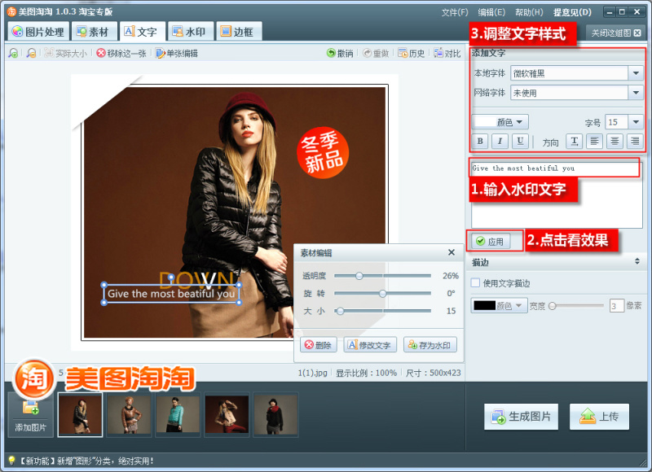The image size is (652, 472).
Task: Toggle italic text formatting
Action: [500, 141]
